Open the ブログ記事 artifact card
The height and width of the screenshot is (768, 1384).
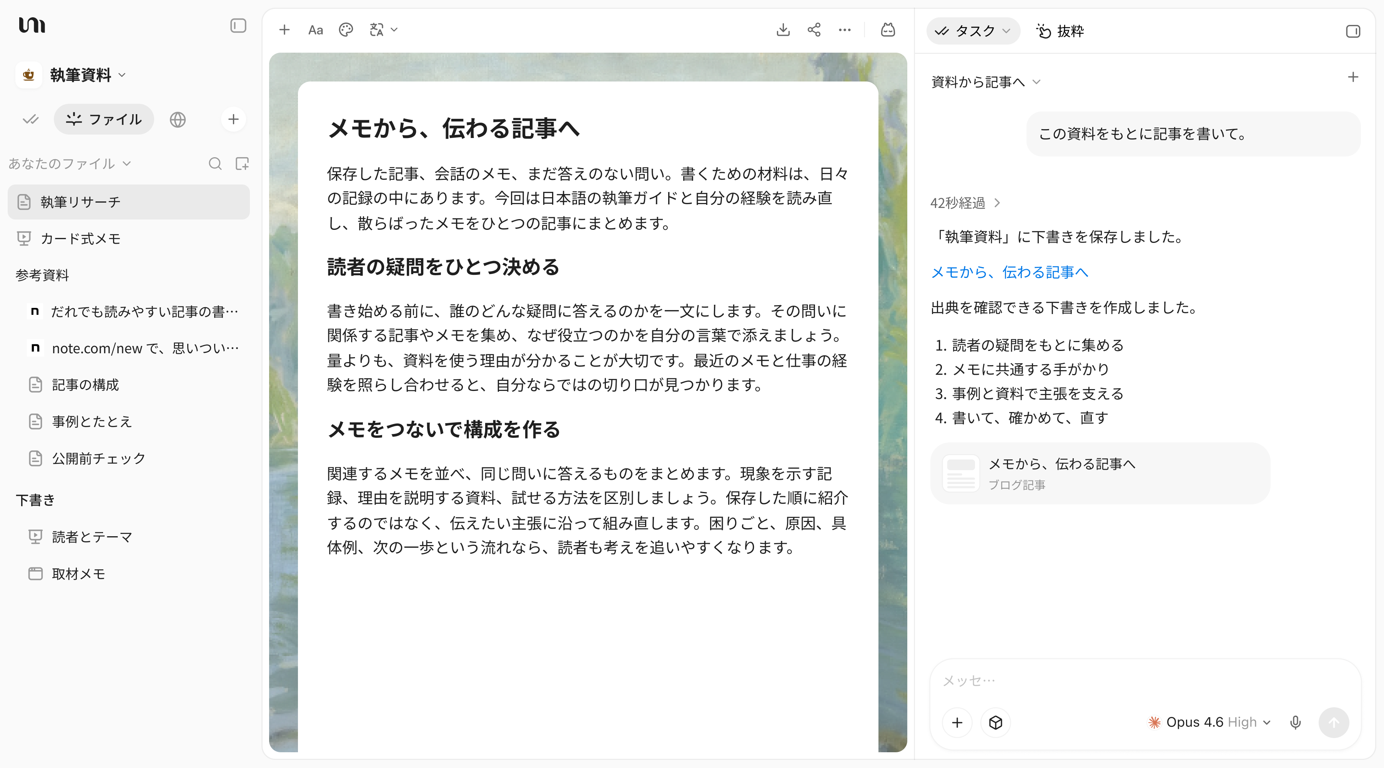[1100, 474]
